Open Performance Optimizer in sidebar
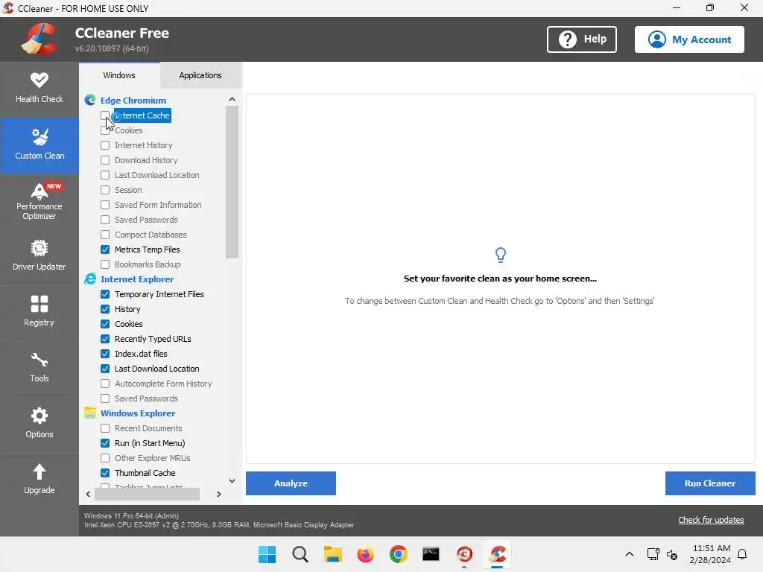 [x=39, y=201]
